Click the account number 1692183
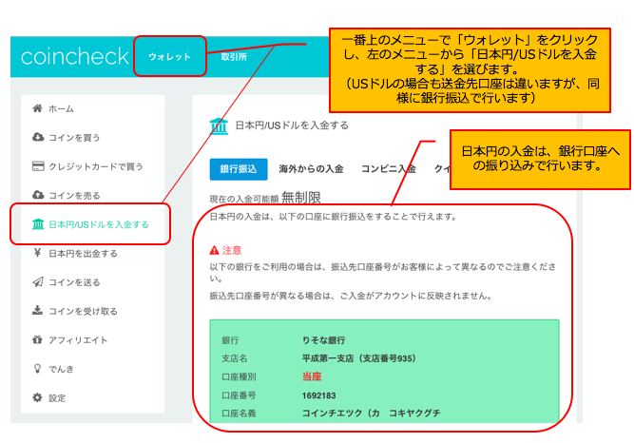This screenshot has width=634, height=443. [319, 395]
